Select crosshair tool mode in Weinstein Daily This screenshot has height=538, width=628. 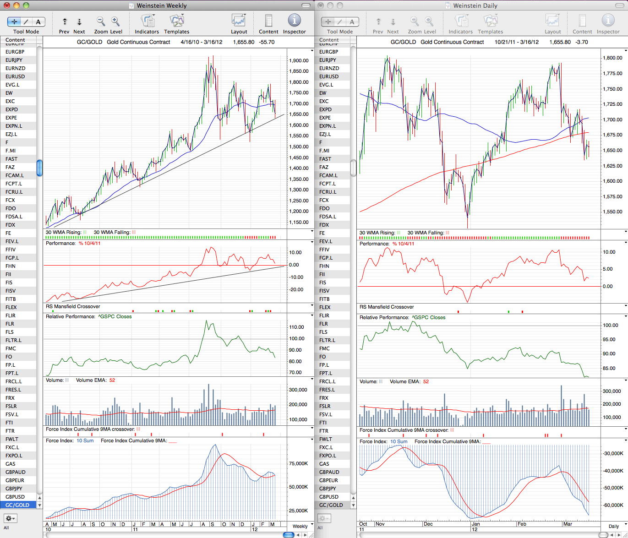click(x=328, y=22)
